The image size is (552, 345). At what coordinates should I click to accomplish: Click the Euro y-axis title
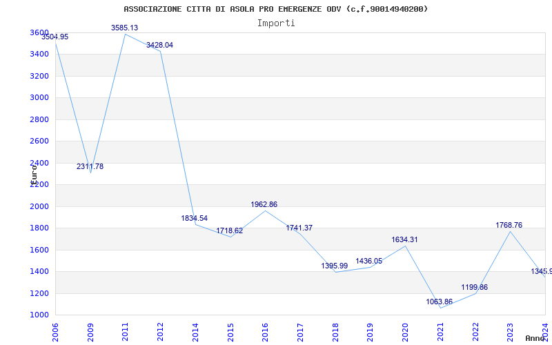34,175
